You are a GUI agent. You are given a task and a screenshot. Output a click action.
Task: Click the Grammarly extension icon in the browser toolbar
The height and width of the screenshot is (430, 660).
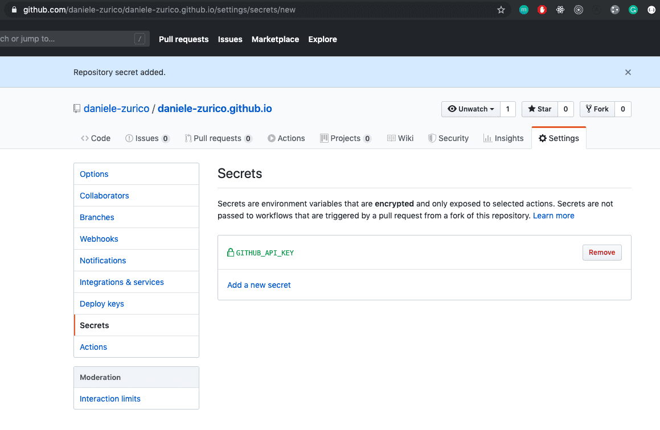pos(633,10)
